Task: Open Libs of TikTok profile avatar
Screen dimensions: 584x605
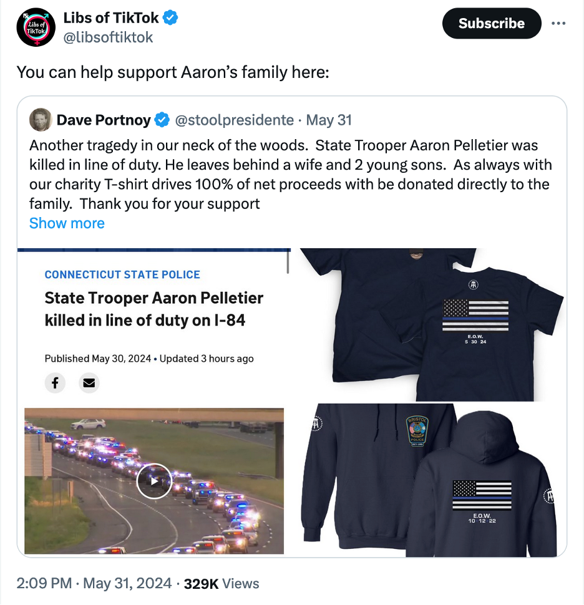Action: click(36, 27)
